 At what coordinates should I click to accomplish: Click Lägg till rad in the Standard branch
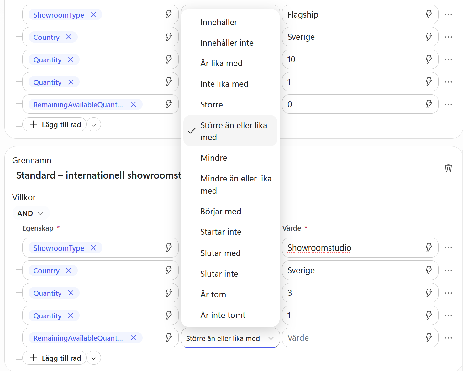[x=55, y=358]
